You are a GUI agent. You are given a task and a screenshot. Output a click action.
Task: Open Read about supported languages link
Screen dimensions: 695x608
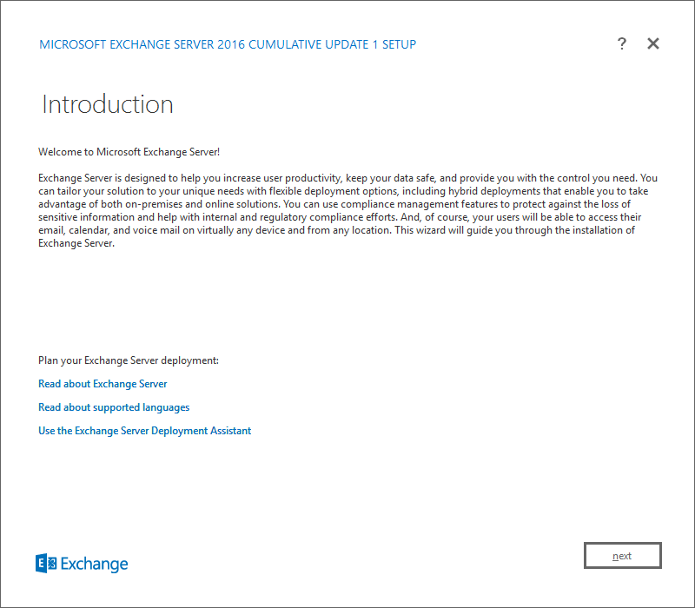click(x=114, y=407)
